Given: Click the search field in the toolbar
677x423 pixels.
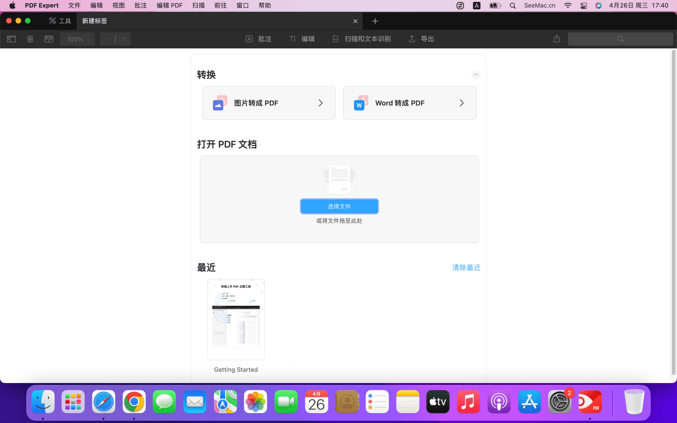Looking at the screenshot, I should click(620, 39).
